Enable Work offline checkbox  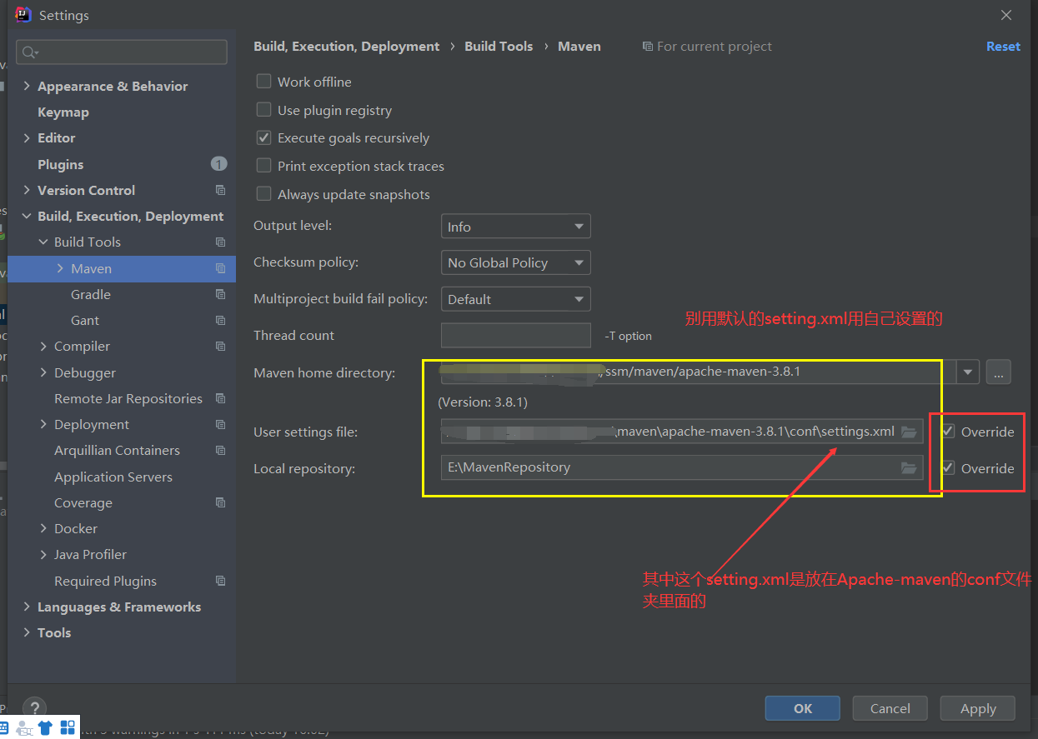click(263, 82)
